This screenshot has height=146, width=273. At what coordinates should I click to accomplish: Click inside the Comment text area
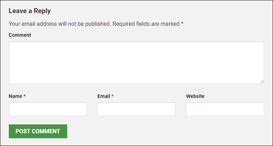tap(136, 63)
